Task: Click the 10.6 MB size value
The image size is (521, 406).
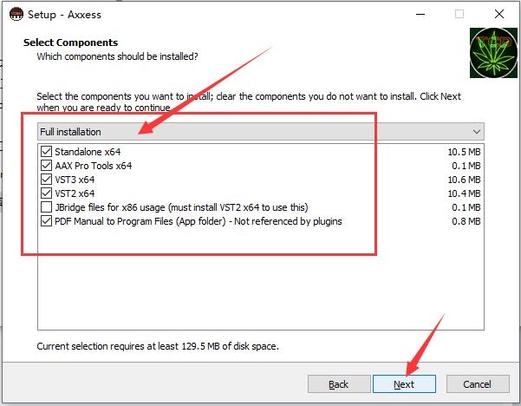Action: pyautogui.click(x=464, y=180)
